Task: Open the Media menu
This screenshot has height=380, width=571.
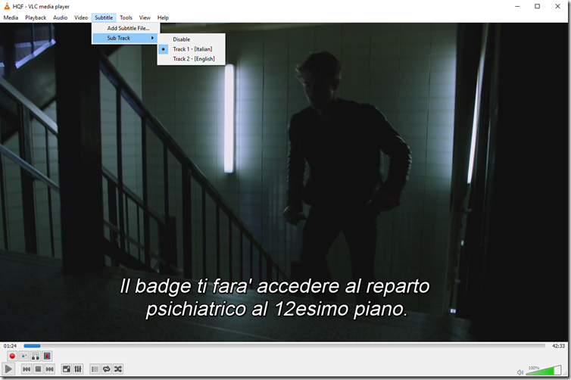Action: pos(11,17)
